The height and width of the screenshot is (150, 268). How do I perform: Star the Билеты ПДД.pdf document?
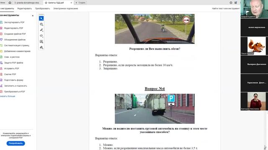(46, 3)
